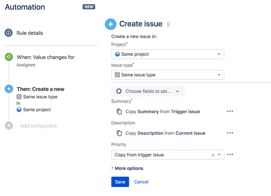Viewport: 271px width, 196px height.
Task: Click the gray plus icon beside Add component
Action: point(9,126)
